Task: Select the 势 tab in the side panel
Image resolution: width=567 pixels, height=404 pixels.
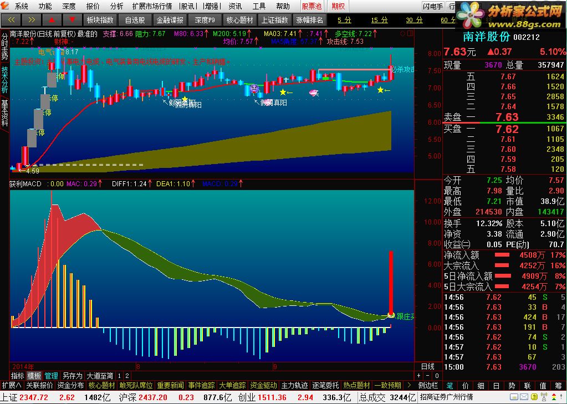Action: 512,386
